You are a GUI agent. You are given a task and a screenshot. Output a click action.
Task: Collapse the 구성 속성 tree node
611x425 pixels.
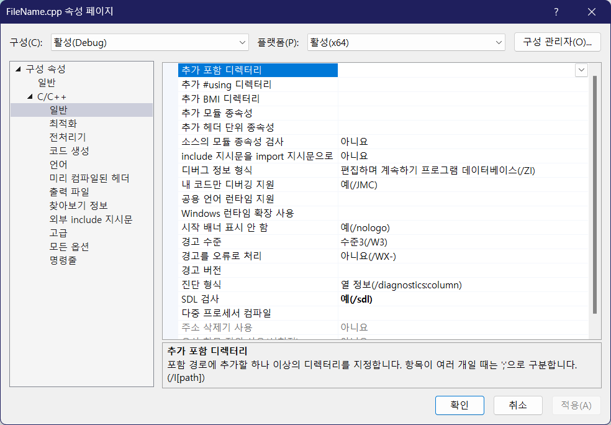(x=18, y=69)
